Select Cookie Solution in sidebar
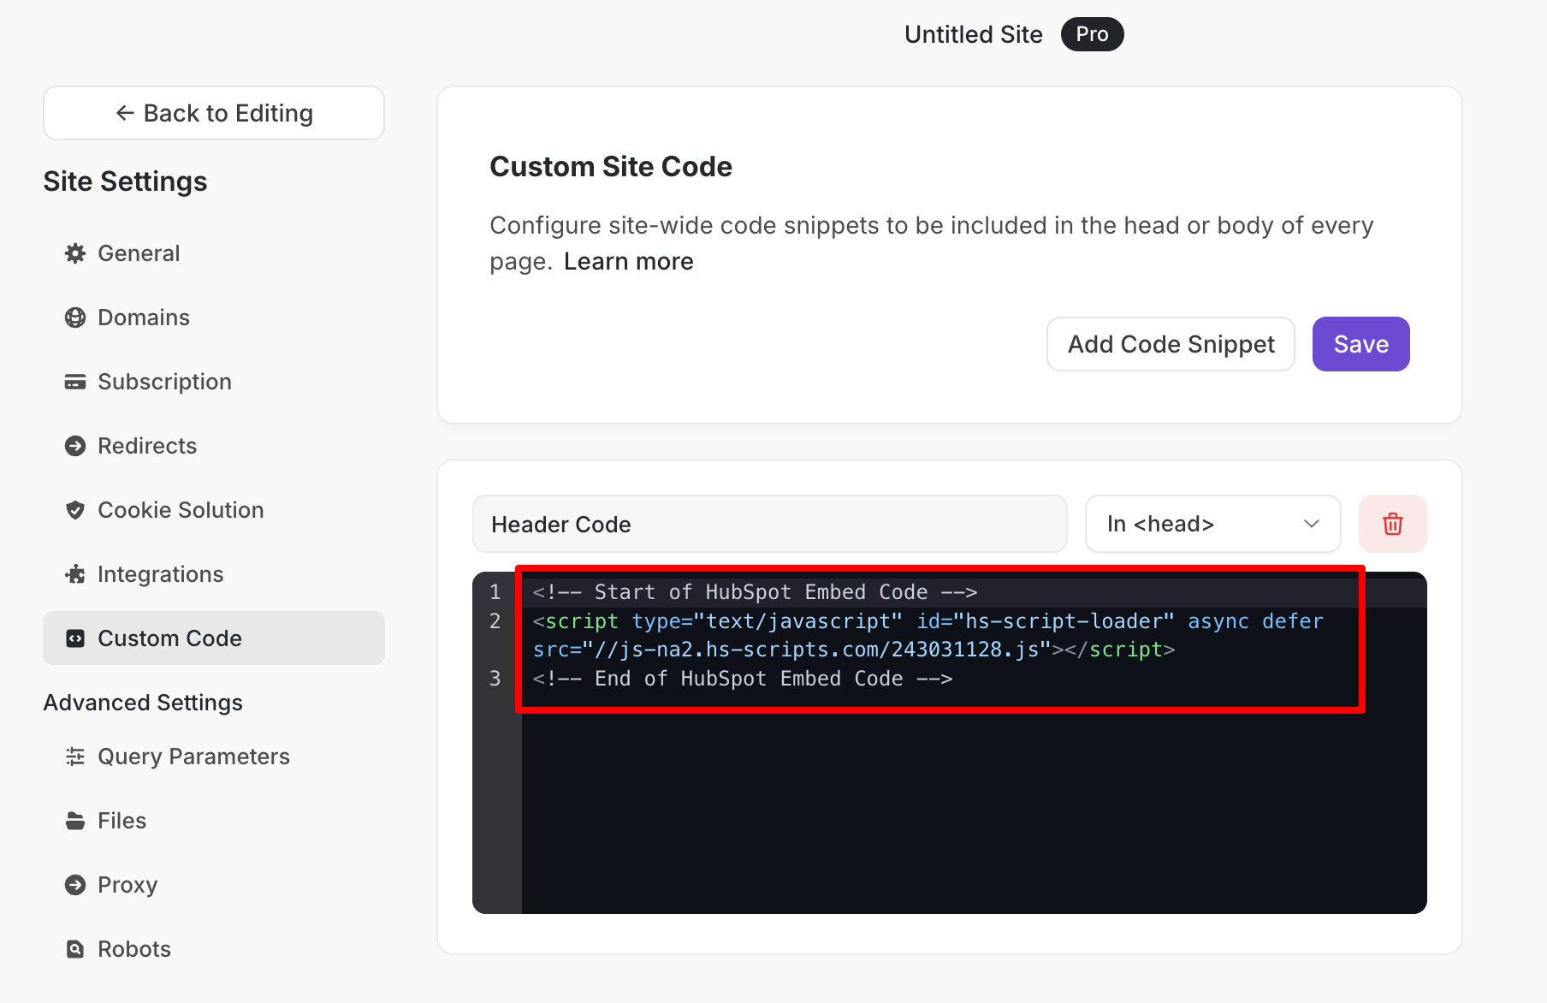Screen dimensions: 1547x1003 [214, 510]
